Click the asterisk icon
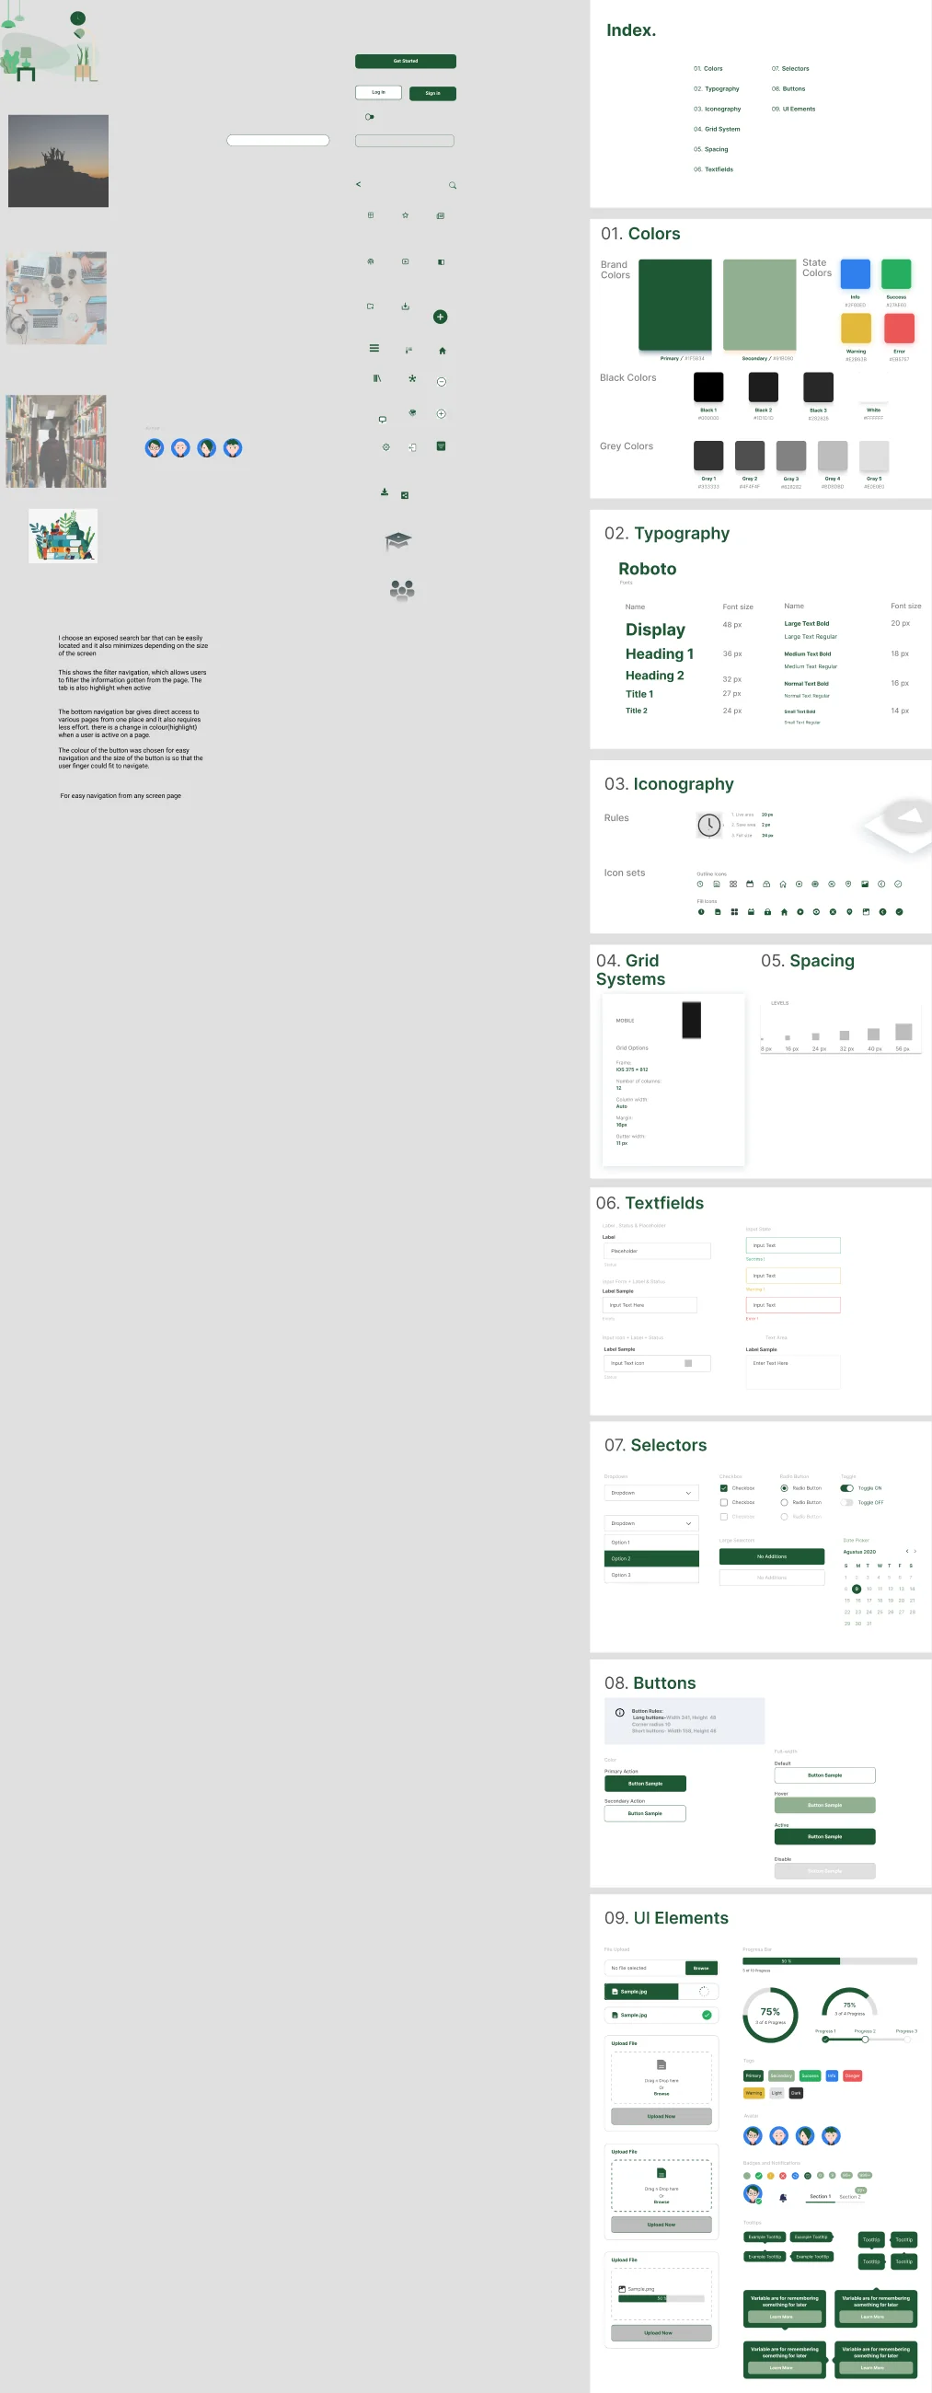 (412, 378)
